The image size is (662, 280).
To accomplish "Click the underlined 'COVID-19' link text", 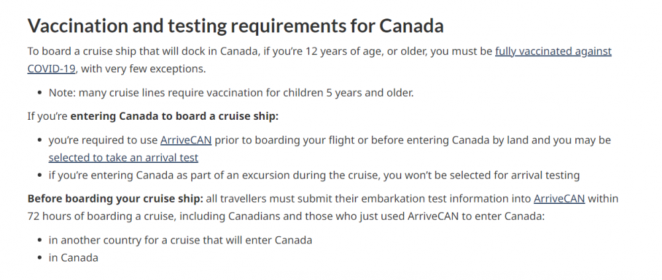I will pos(52,69).
